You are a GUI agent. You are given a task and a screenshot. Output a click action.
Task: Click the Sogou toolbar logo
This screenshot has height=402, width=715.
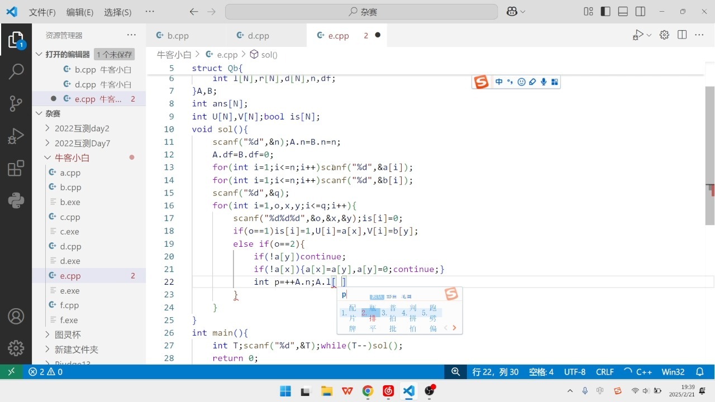482,82
